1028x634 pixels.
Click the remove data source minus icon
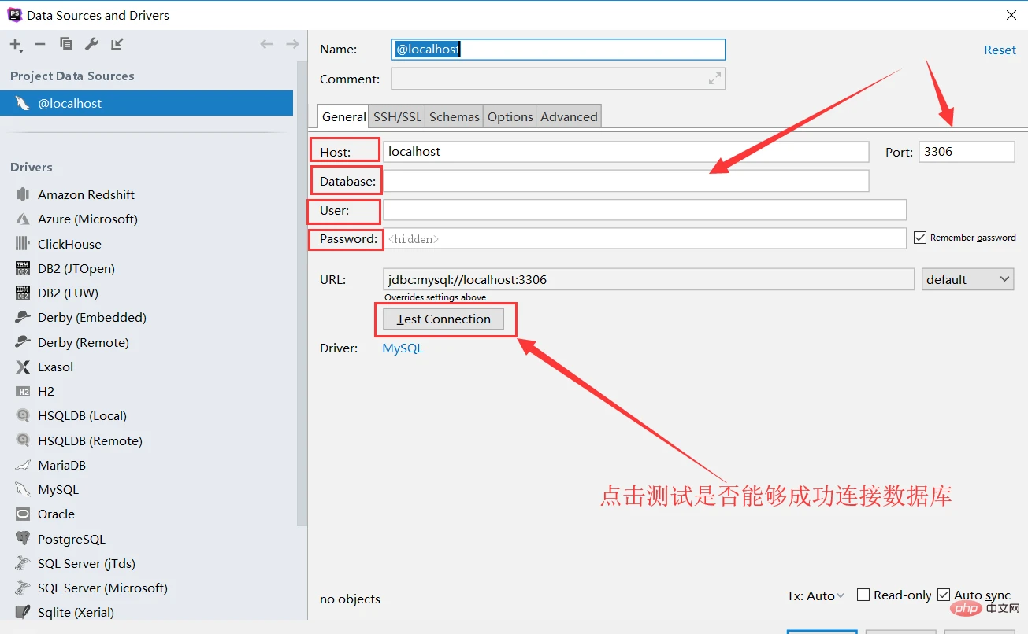(40, 44)
